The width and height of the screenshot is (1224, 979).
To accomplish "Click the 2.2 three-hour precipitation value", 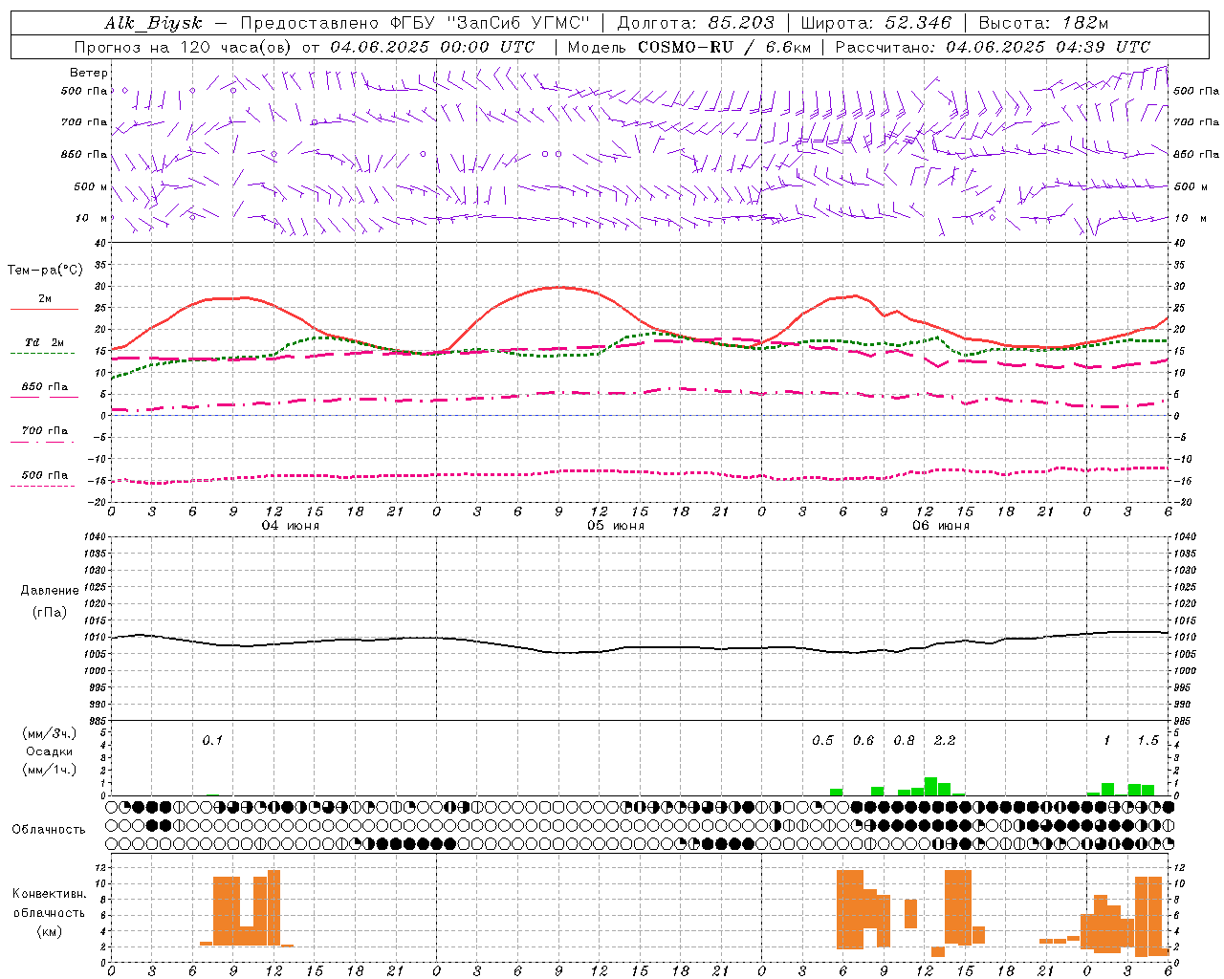I will coord(945,740).
